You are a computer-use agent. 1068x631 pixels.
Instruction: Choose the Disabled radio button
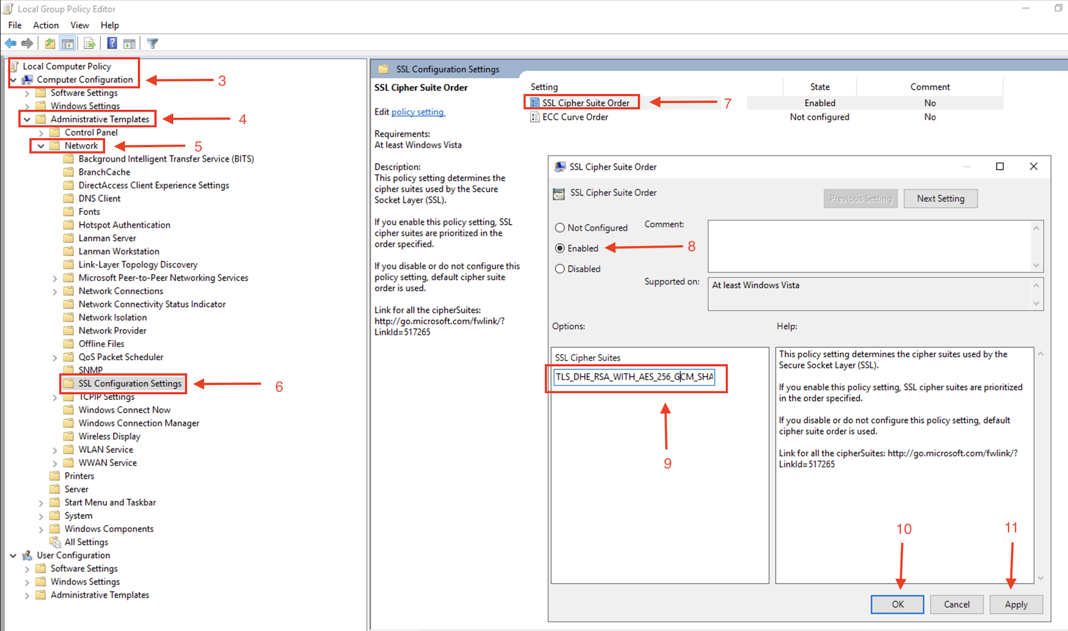pos(559,268)
